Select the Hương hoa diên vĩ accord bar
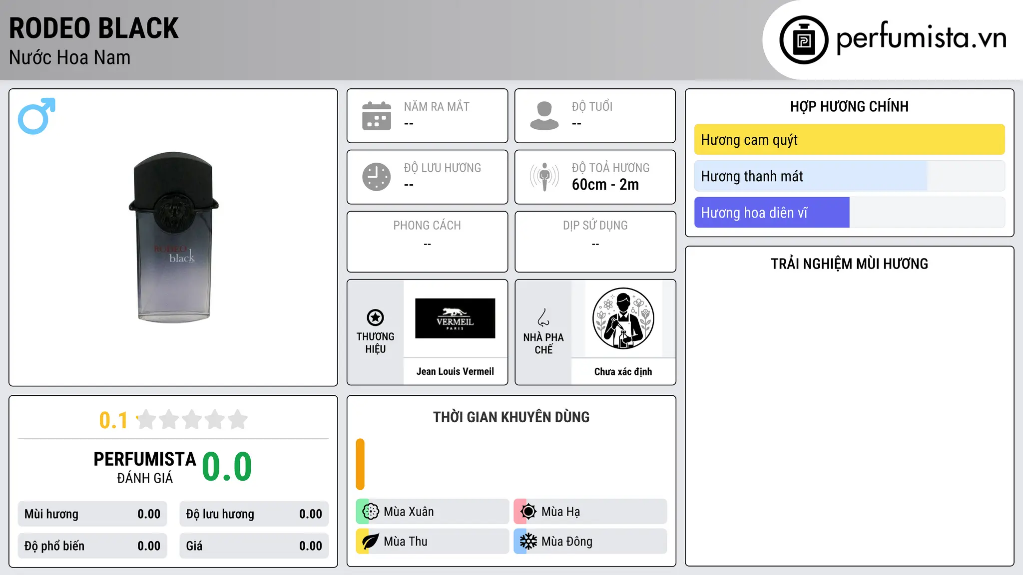 (849, 213)
